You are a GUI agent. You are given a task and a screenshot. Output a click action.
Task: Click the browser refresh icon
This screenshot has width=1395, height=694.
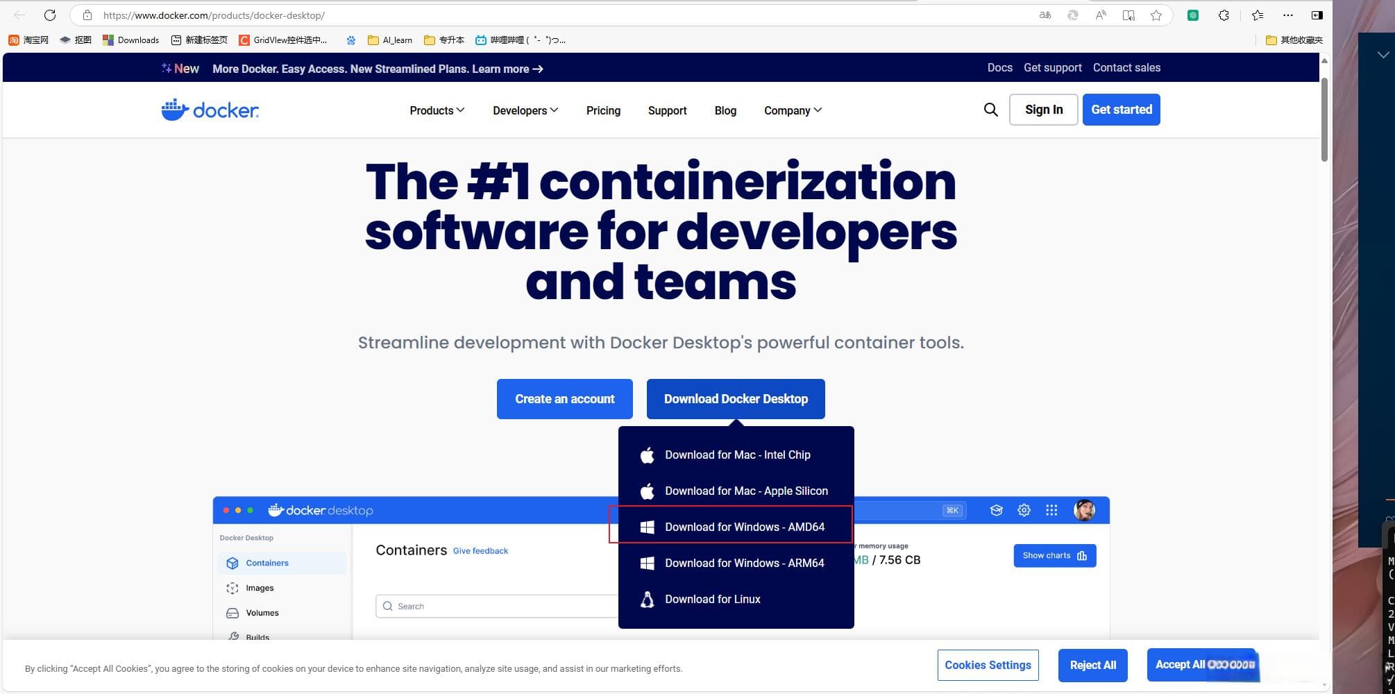coord(50,15)
